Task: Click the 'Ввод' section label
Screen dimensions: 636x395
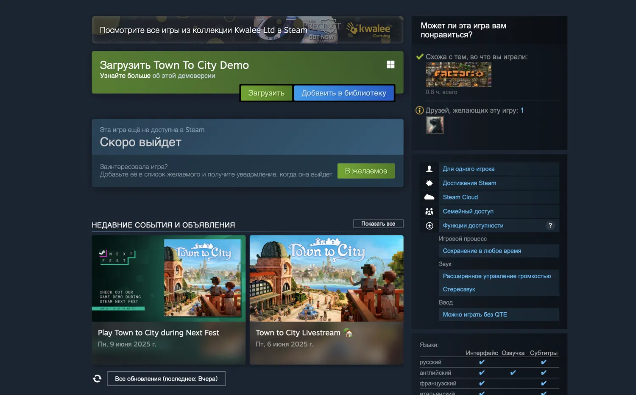Action: pyautogui.click(x=446, y=303)
